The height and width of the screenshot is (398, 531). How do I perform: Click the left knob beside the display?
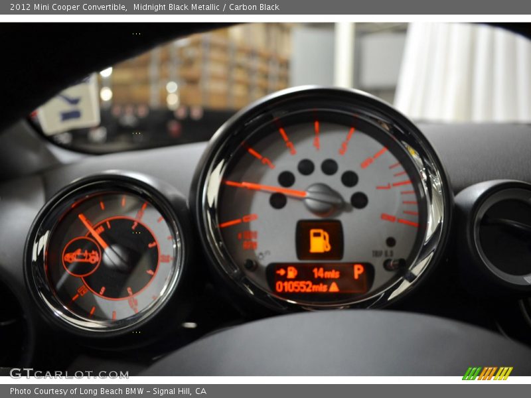coord(250,264)
